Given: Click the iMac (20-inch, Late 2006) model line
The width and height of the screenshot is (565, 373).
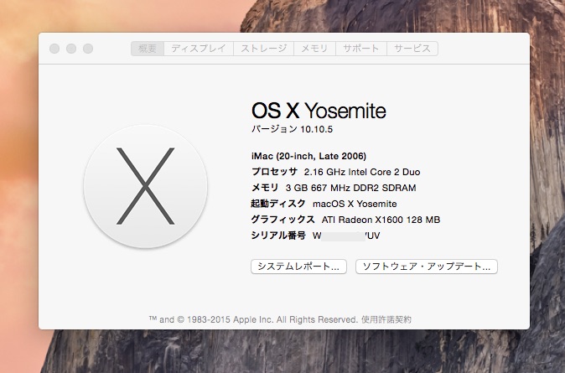Looking at the screenshot, I should pyautogui.click(x=308, y=156).
